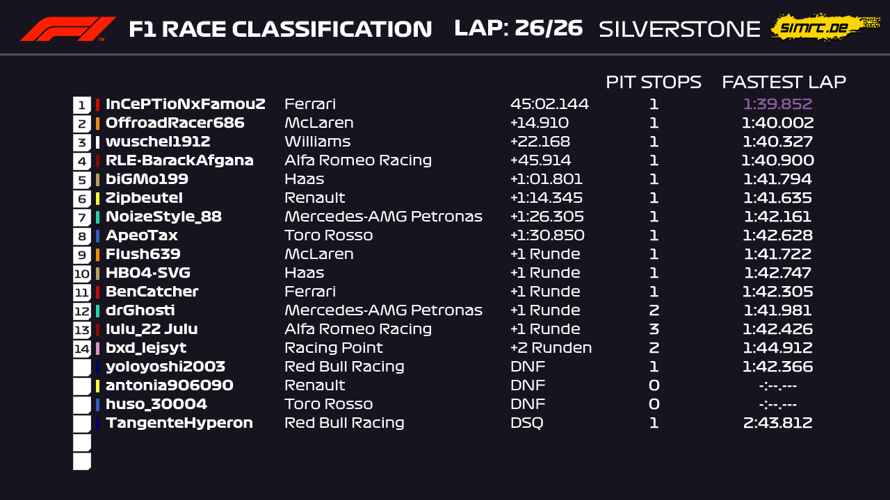
Task: Click the purple fastest lap 1:39.852
Action: point(777,105)
